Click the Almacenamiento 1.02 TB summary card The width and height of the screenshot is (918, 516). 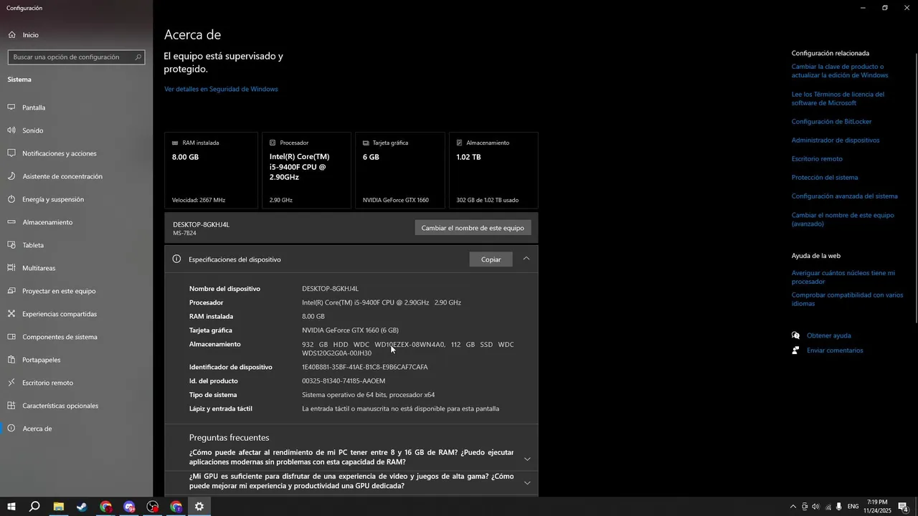493,171
